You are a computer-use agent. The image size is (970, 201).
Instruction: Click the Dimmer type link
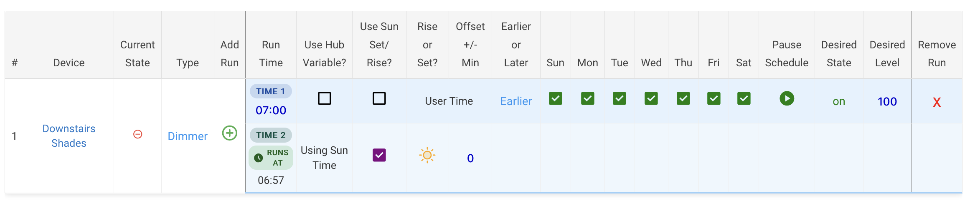tap(188, 136)
